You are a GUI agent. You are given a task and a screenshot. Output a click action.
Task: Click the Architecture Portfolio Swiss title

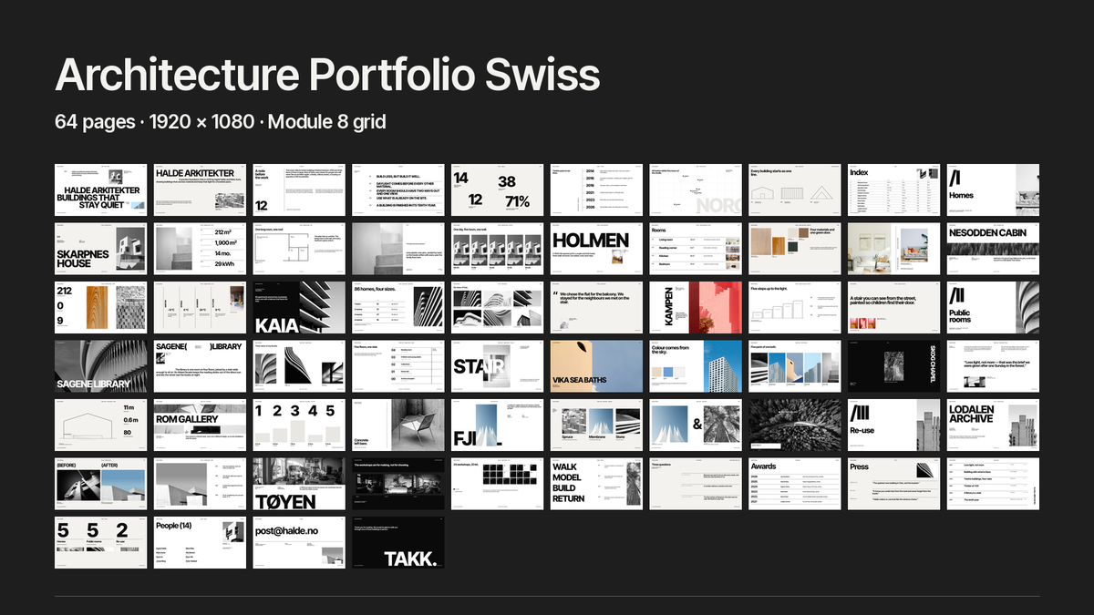coord(327,76)
